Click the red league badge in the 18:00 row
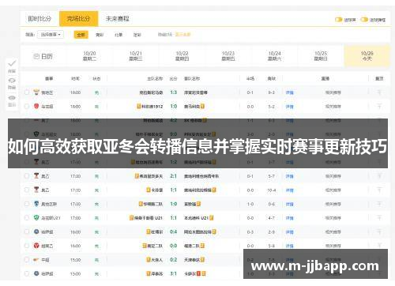This screenshot has height=286, width=395. coord(36,106)
